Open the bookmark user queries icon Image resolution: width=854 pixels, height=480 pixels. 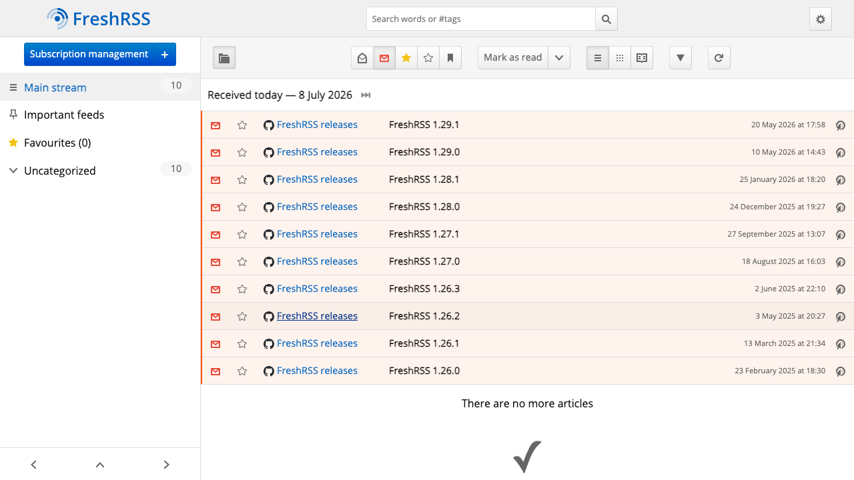click(x=450, y=58)
